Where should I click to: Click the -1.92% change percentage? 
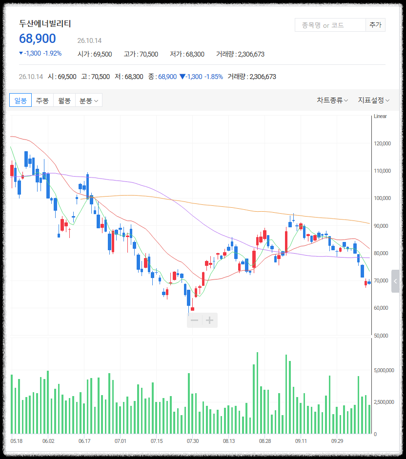(x=52, y=53)
